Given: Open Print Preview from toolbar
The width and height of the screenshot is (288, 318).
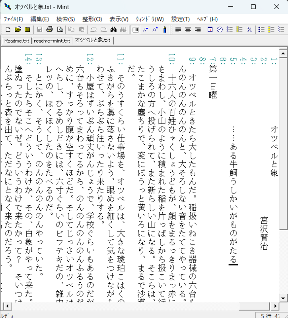Looking at the screenshot, I should tap(60, 29).
